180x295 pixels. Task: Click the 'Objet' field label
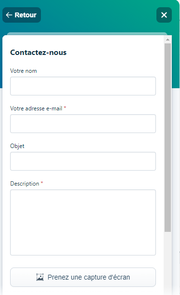click(x=17, y=146)
